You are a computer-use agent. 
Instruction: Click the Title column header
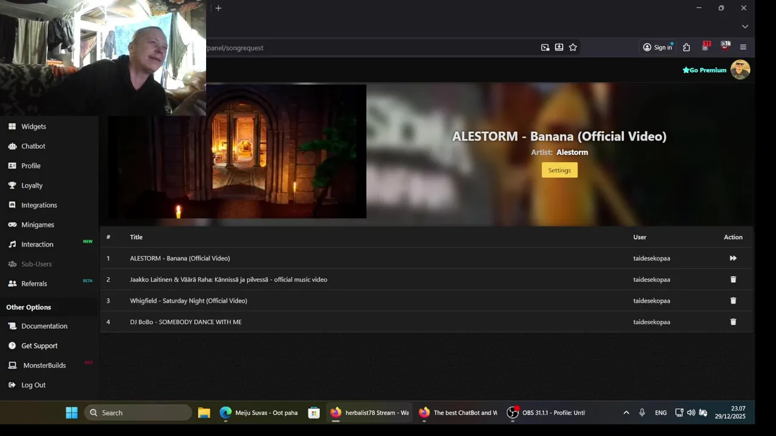(x=136, y=237)
